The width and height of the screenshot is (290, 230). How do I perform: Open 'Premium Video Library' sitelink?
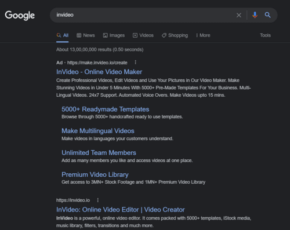coord(95,174)
